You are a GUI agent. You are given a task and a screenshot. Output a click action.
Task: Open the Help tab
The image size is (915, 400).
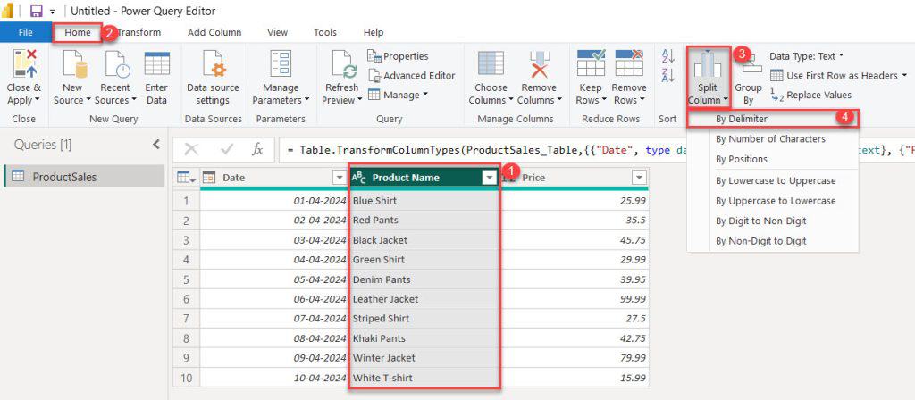tap(374, 32)
